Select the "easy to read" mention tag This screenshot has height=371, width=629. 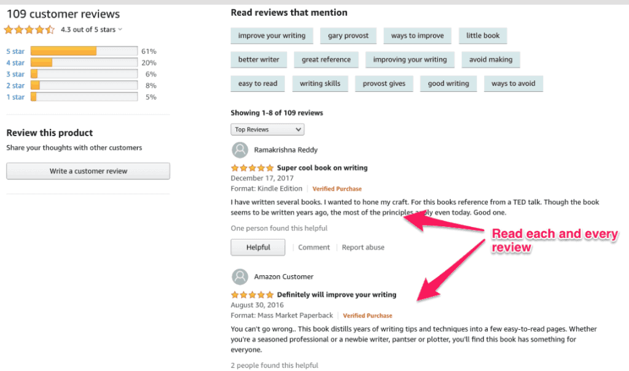coord(257,83)
